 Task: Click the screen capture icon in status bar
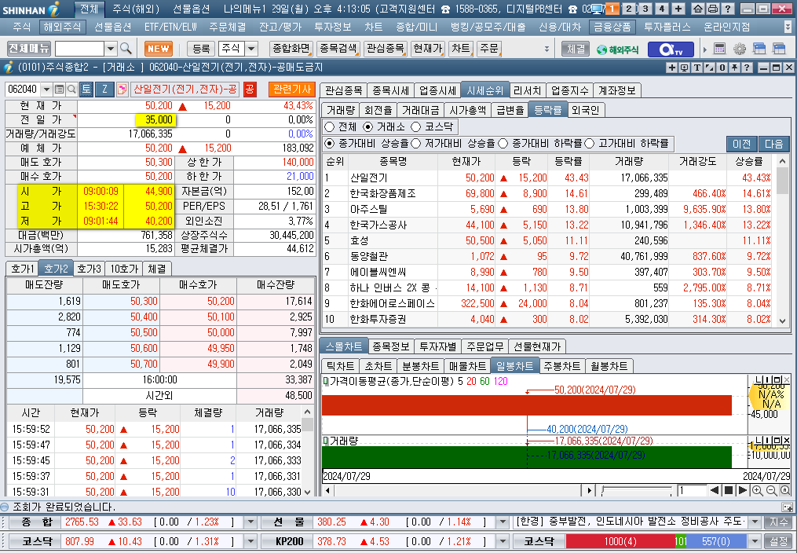pos(788,507)
